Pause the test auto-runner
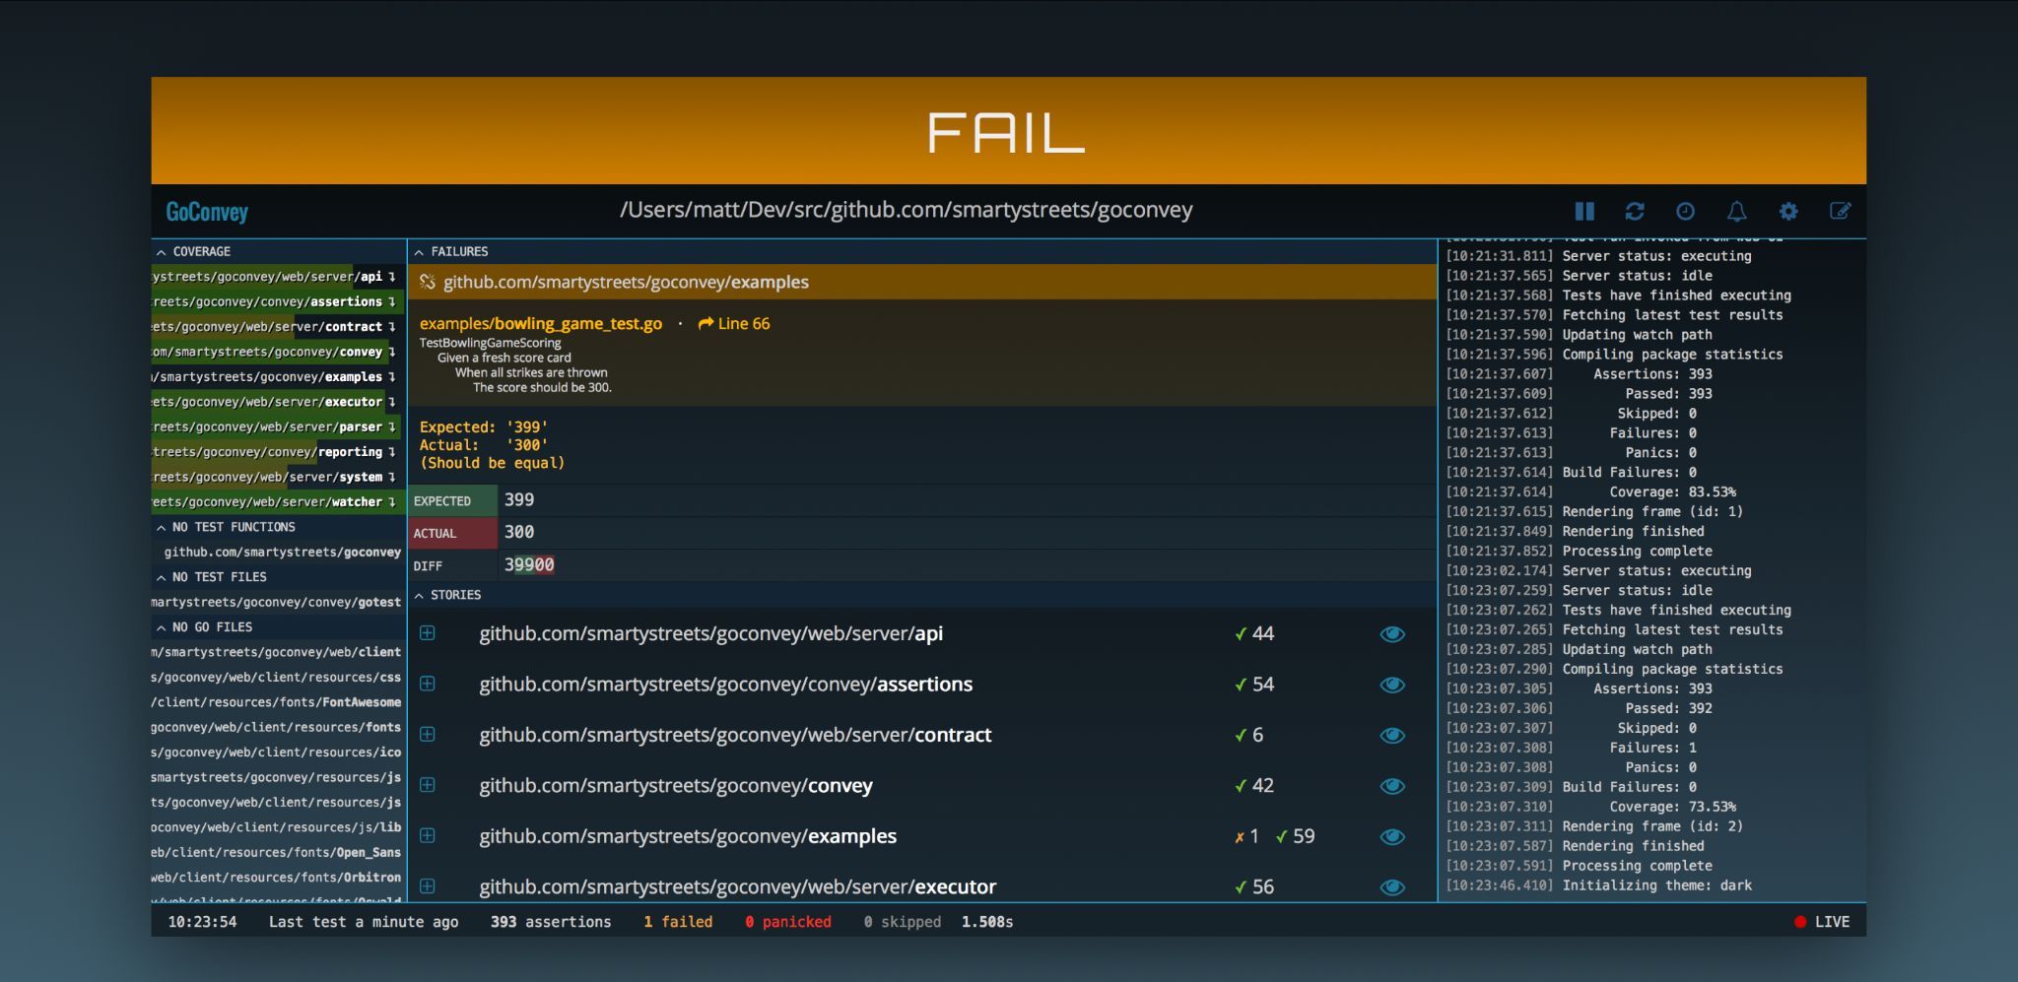Viewport: 2018px width, 982px height. 1584,211
